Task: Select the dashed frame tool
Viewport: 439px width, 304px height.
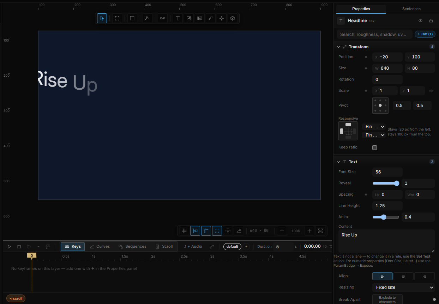Action: 117,18
